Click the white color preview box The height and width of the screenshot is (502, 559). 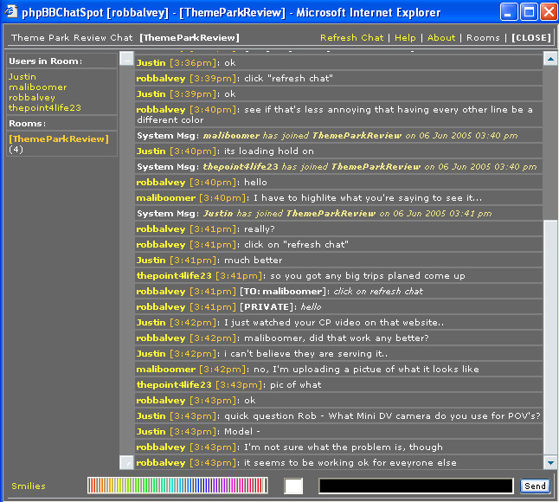pos(293,486)
